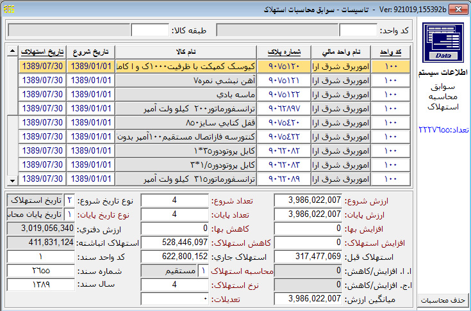Click the ارزش پايان value field
This screenshot has height=311, width=471.
click(x=308, y=214)
